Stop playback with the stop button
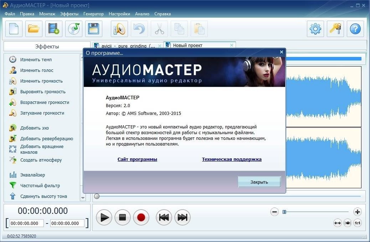The height and width of the screenshot is (242, 370). pyautogui.click(x=123, y=217)
